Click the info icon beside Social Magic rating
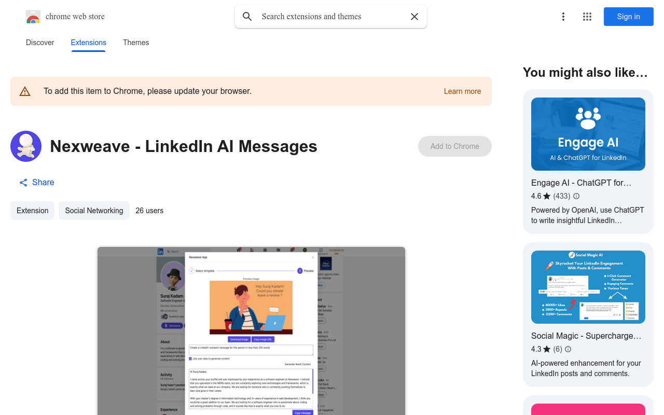 tap(568, 349)
